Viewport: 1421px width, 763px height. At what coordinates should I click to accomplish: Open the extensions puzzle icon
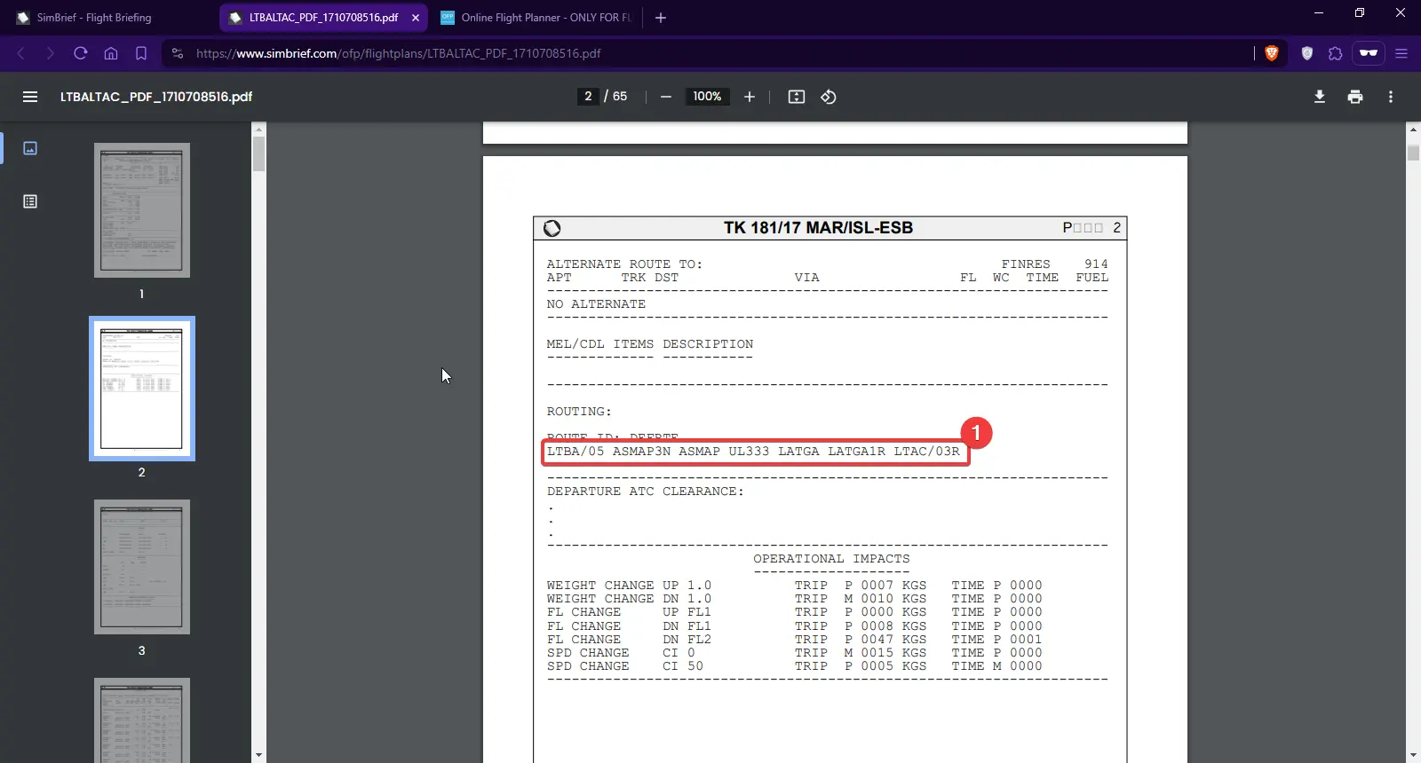(x=1335, y=53)
